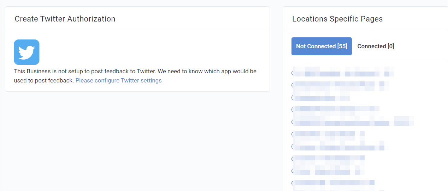Click the 'This Business is not setup' message
The height and width of the screenshot is (191, 448).
coord(135,76)
